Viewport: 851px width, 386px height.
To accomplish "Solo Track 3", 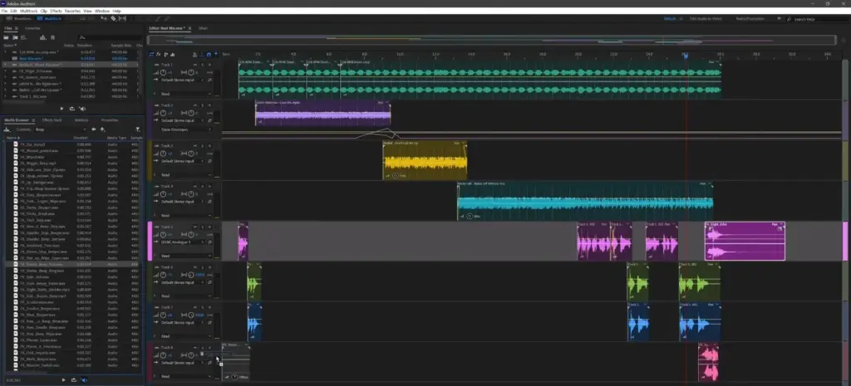I will pyautogui.click(x=203, y=146).
